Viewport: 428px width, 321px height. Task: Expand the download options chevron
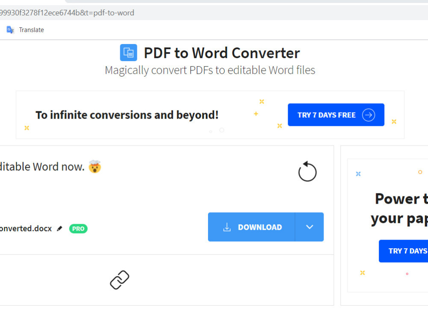pyautogui.click(x=309, y=227)
